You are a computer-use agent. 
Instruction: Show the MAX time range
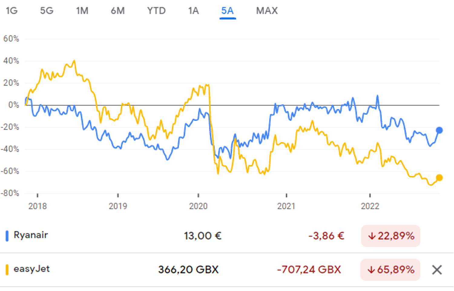pyautogui.click(x=267, y=11)
